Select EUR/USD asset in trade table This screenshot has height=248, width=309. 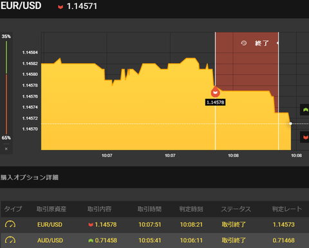click(x=50, y=224)
